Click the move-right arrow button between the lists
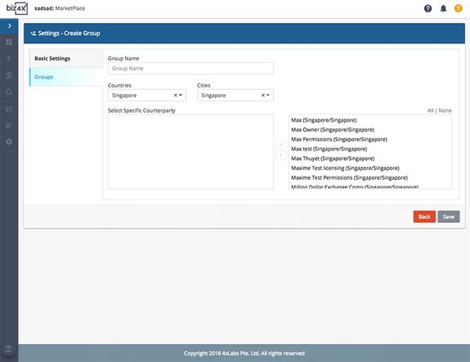The height and width of the screenshot is (362, 470). (x=281, y=155)
